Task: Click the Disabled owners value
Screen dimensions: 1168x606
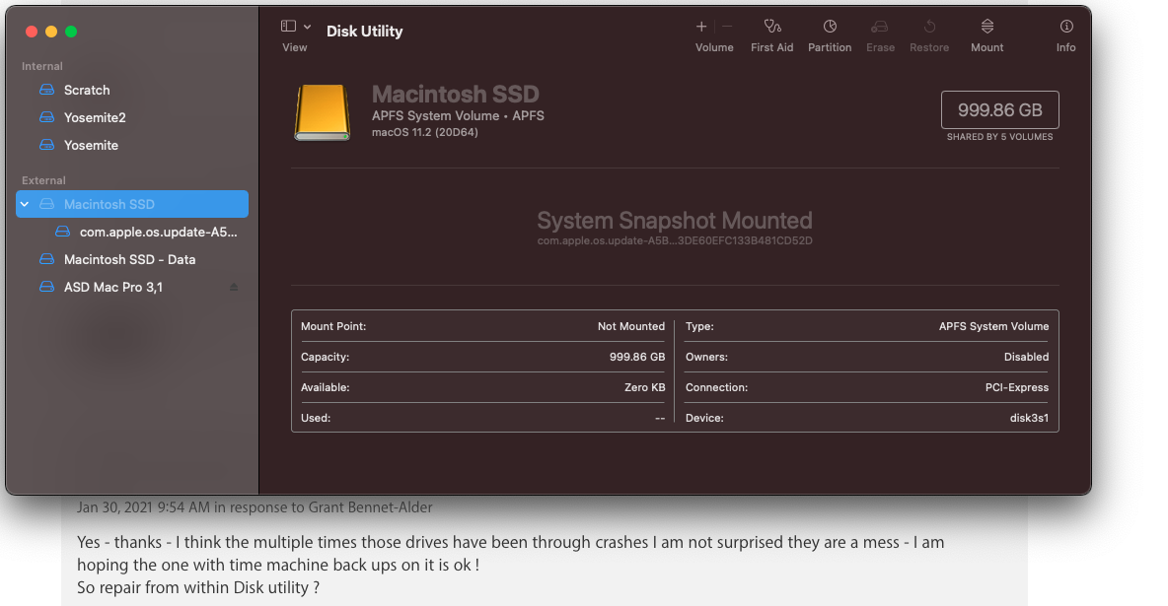Action: (1026, 357)
